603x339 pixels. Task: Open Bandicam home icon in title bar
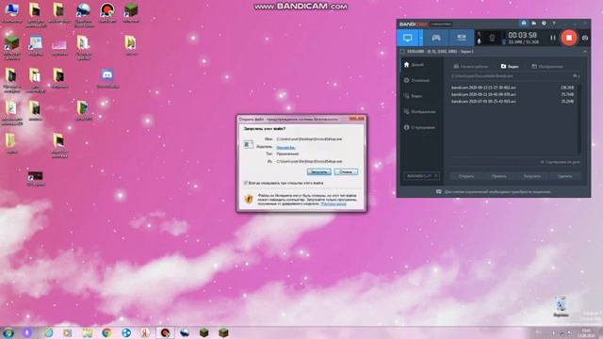[x=524, y=24]
